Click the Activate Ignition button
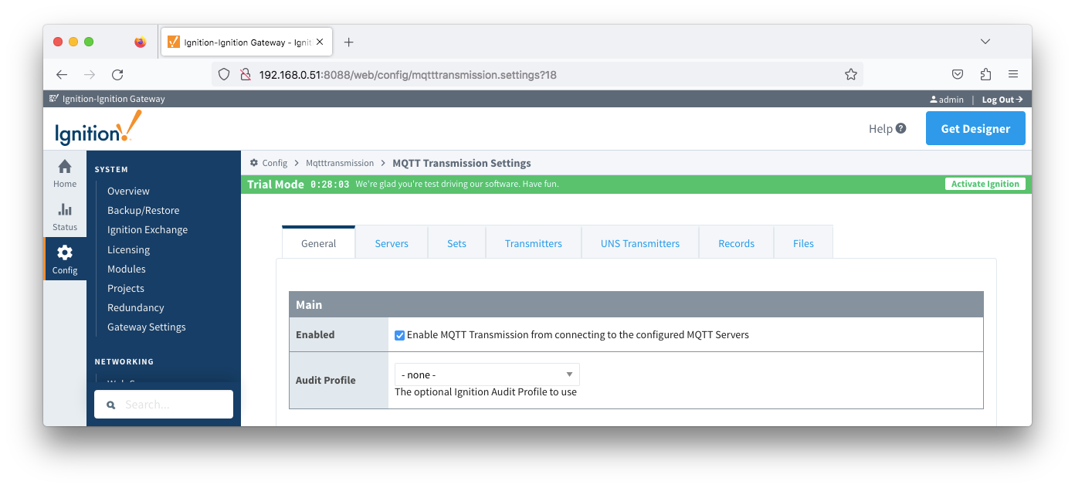Image resolution: width=1075 pixels, height=488 pixels. 985,184
